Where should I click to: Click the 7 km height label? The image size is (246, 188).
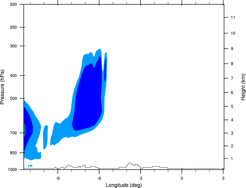pos(232,78)
